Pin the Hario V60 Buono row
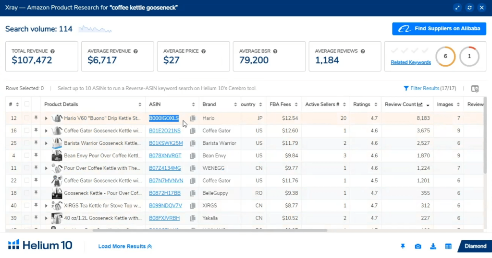Screen dimensions: 492x258 click(x=36, y=117)
